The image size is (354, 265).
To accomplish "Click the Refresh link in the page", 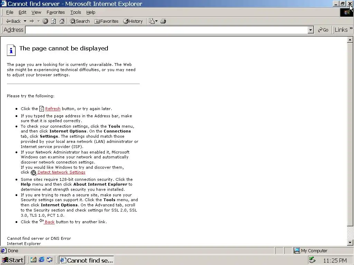I will (x=53, y=109).
